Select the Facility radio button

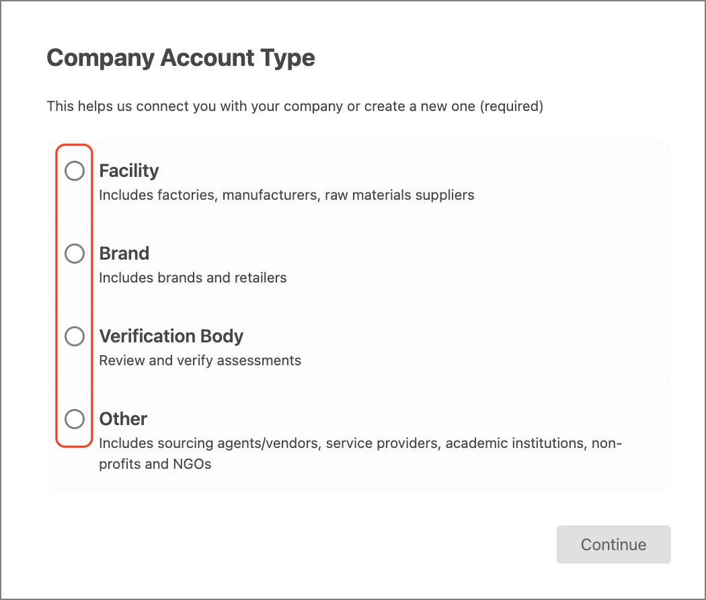(x=74, y=171)
